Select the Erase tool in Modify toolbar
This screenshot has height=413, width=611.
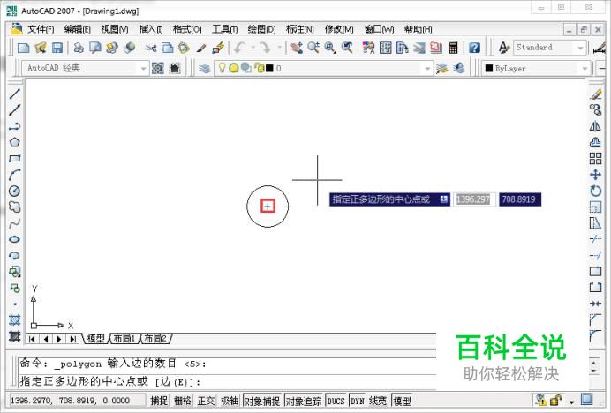595,94
